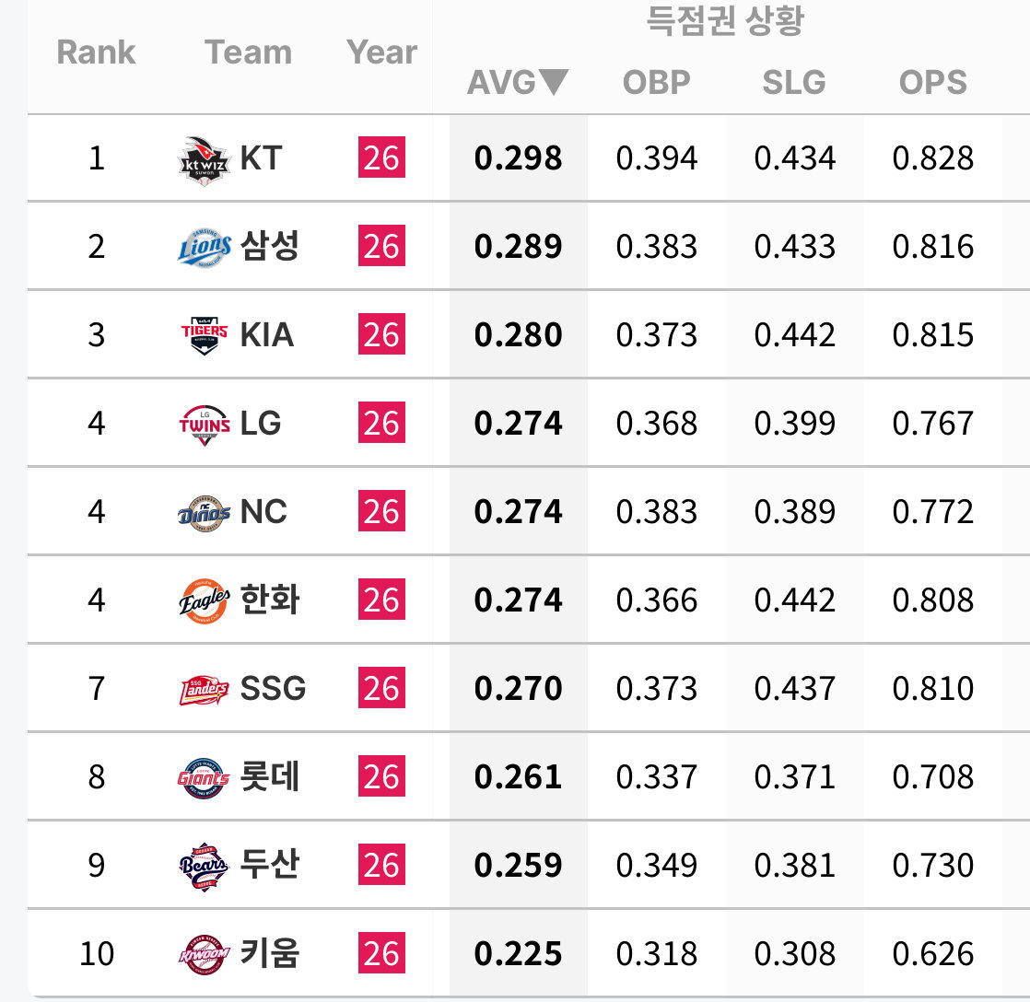Sort table by SLG column
Image resolution: width=1030 pixels, height=1002 pixels.
(x=793, y=83)
